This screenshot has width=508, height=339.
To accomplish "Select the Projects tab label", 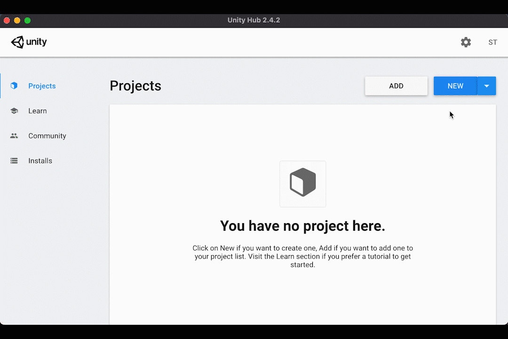I will (42, 86).
